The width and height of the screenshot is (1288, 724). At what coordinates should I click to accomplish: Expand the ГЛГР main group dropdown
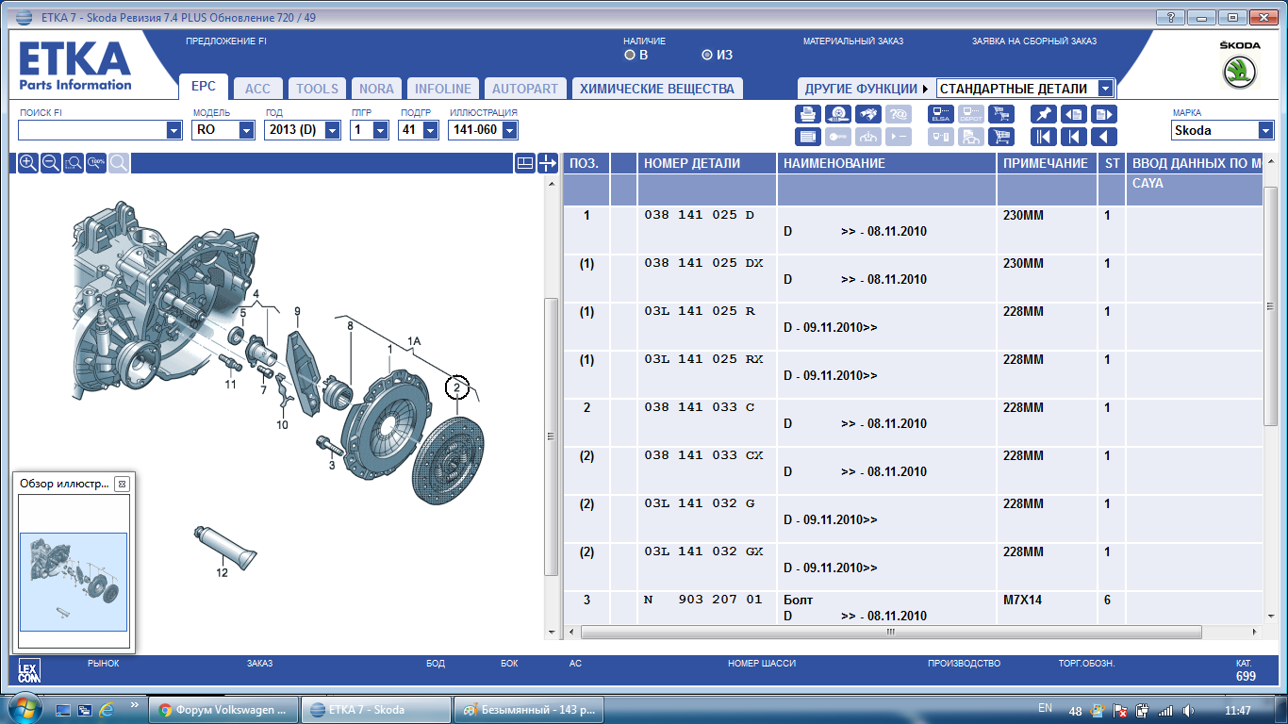380,131
